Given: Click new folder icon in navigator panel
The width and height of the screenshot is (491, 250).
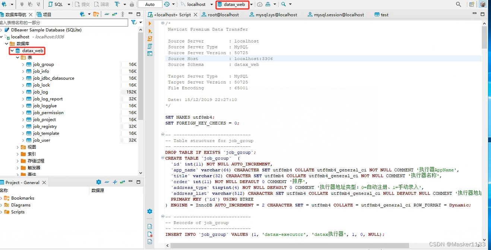Looking at the screenshot, I should (96, 14).
